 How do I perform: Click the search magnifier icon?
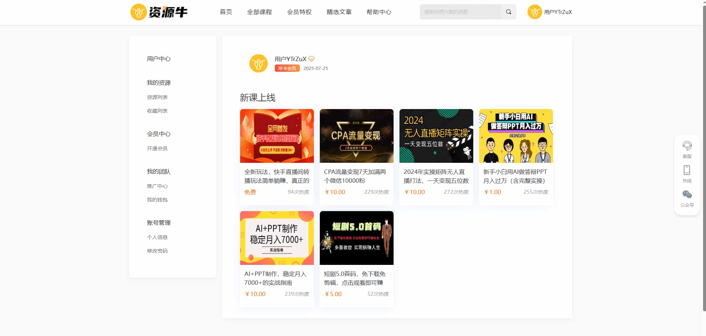[x=508, y=11]
